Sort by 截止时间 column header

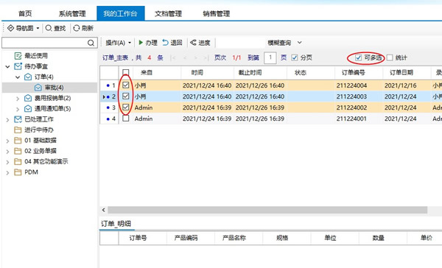click(260, 73)
